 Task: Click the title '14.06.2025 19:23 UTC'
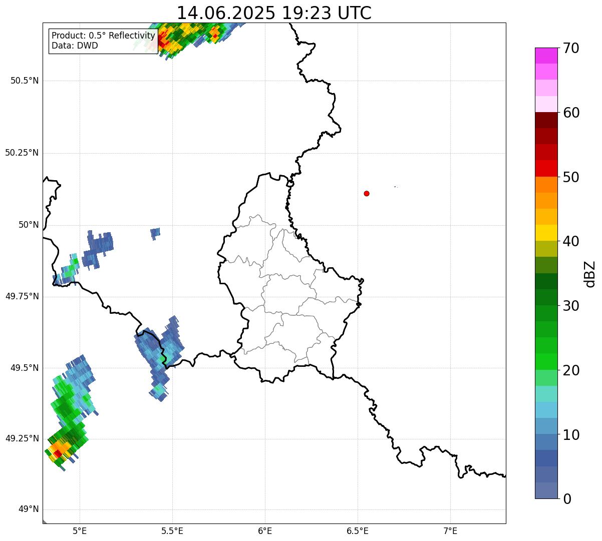[x=274, y=13]
